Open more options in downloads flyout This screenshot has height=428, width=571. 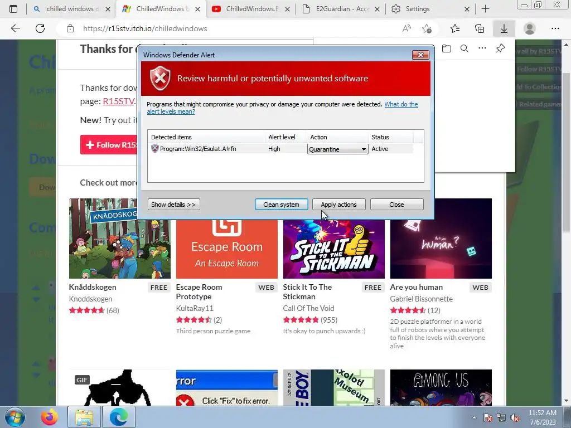482,48
